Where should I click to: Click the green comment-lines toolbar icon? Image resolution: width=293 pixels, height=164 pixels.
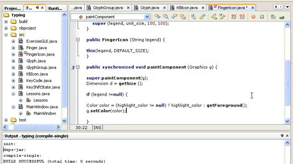point(273,17)
